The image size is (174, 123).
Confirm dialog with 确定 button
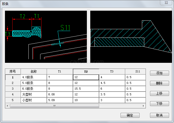(130, 115)
